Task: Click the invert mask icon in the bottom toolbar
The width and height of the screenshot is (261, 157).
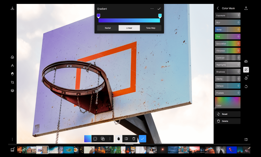Action: 95,139
